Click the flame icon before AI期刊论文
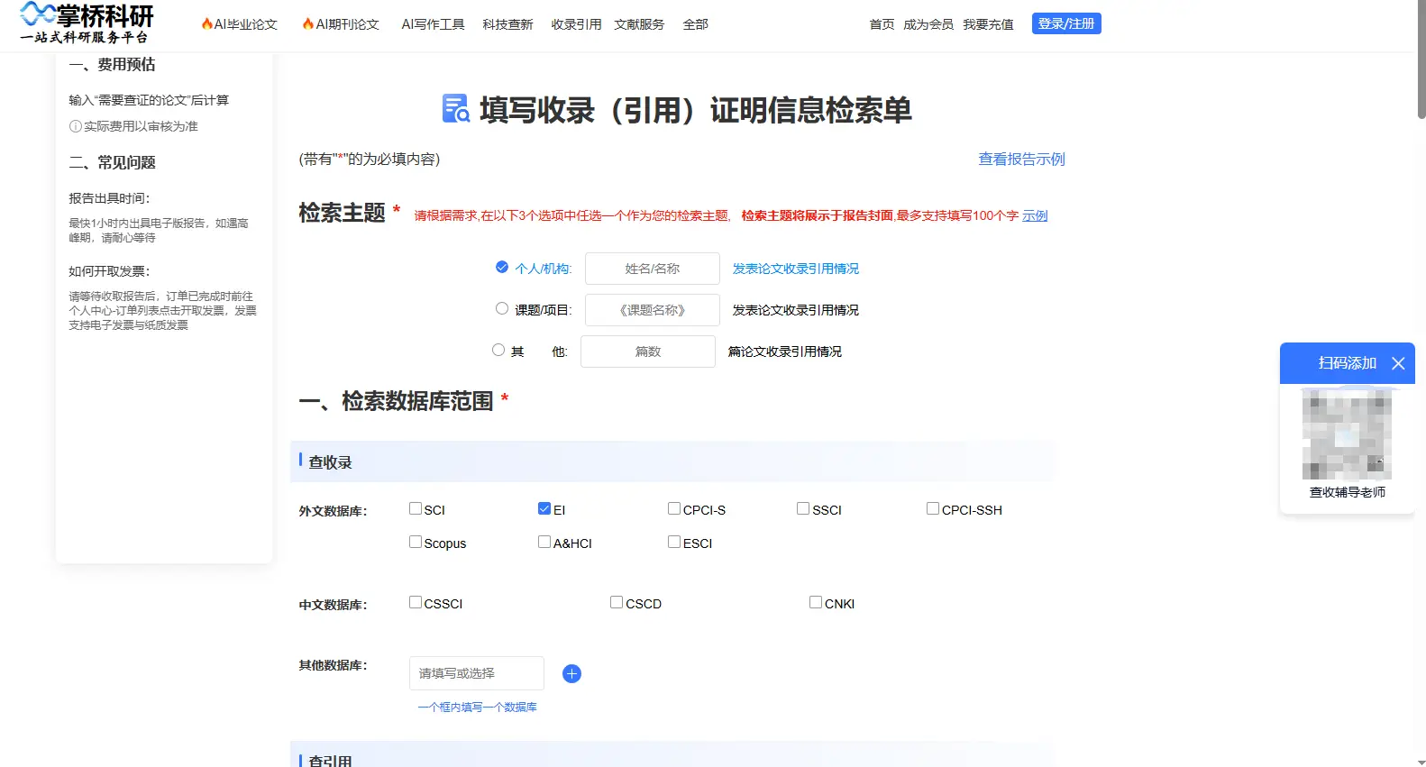Image resolution: width=1426 pixels, height=767 pixels. pos(308,23)
